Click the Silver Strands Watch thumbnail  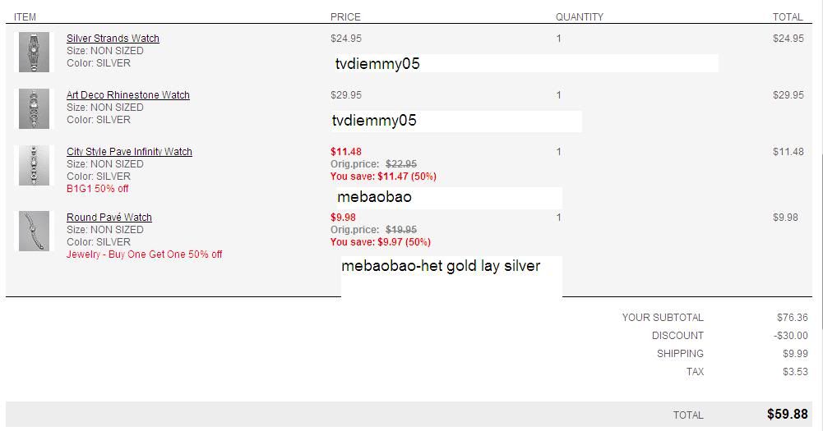click(x=34, y=52)
